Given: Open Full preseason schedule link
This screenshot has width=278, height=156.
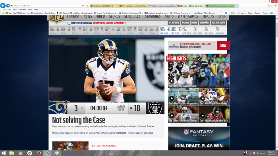Looking at the screenshot, I should [140, 133].
